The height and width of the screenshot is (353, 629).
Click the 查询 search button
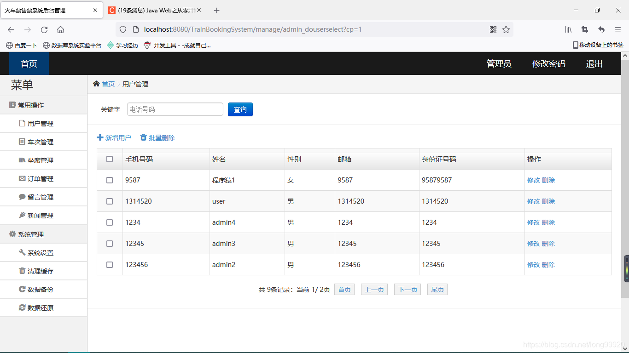240,109
